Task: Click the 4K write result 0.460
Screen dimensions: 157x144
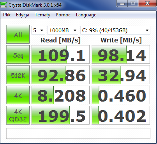Action: point(121,95)
